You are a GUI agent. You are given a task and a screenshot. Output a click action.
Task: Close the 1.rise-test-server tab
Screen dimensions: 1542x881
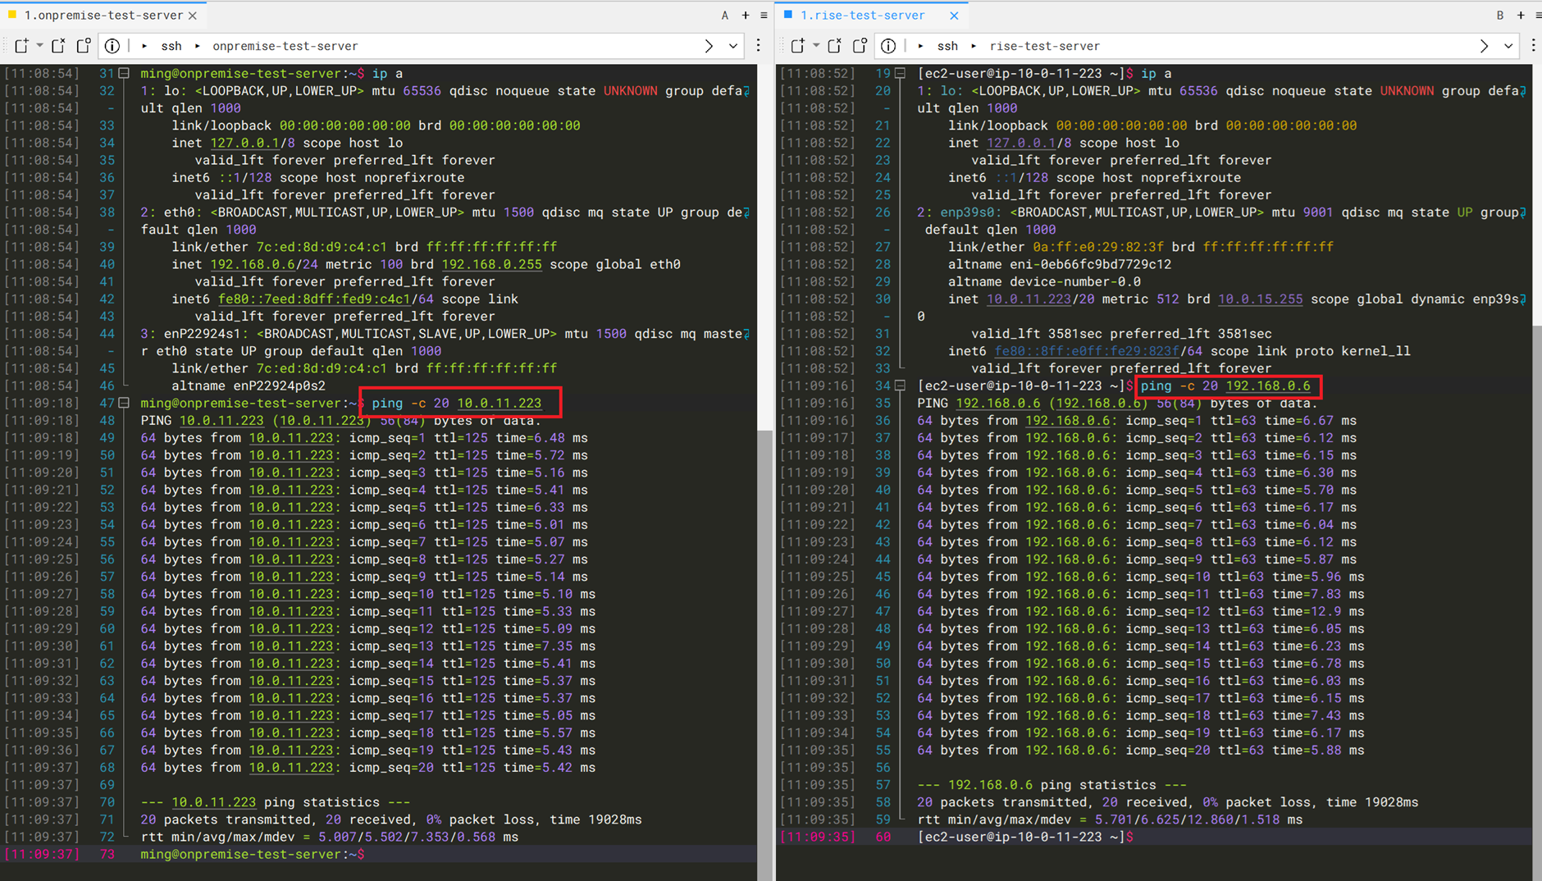pyautogui.click(x=954, y=16)
